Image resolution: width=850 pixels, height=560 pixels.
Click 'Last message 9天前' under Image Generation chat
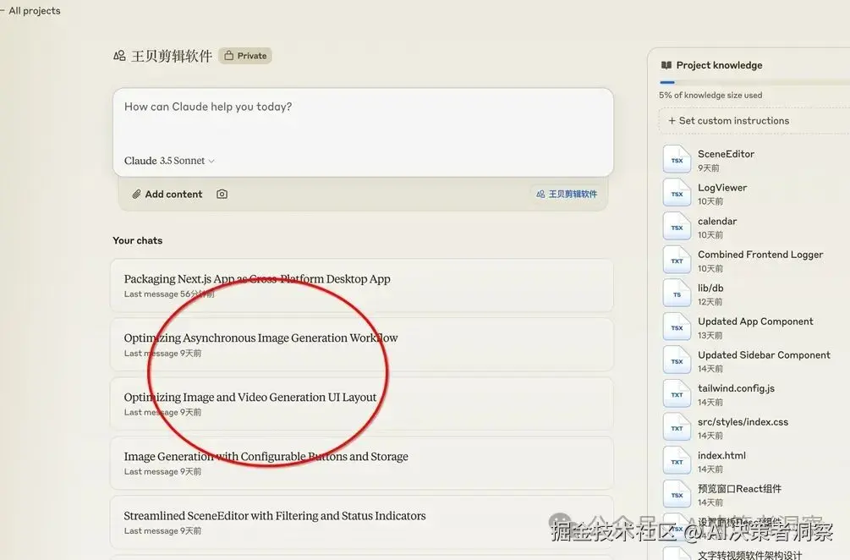pos(162,472)
